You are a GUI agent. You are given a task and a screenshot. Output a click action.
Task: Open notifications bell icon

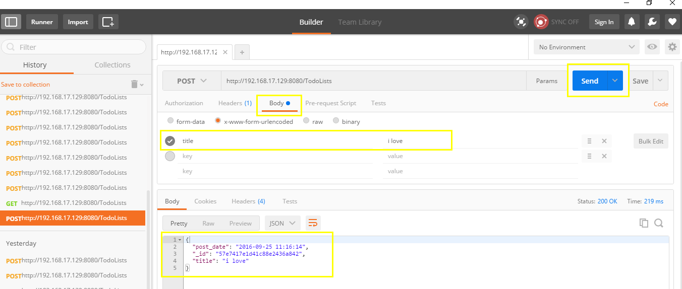click(x=631, y=22)
